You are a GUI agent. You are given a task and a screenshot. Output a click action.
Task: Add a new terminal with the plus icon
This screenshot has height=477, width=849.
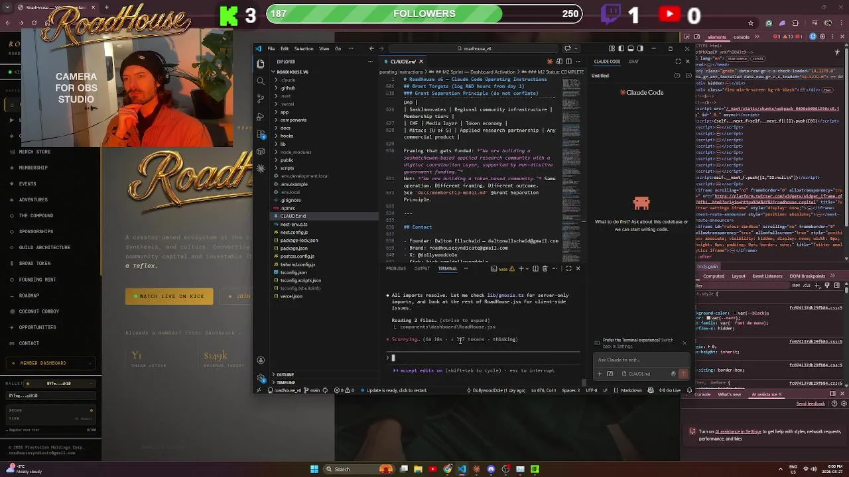pos(521,268)
